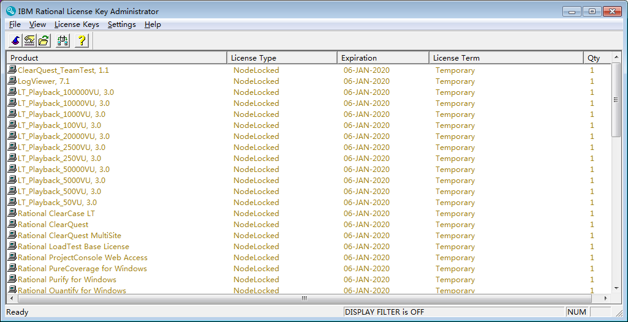Click the computer icon beside LT_Playback_1000VU, 3.0

click(x=12, y=114)
